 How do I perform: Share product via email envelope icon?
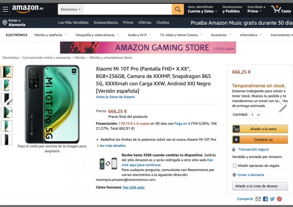(x=258, y=199)
